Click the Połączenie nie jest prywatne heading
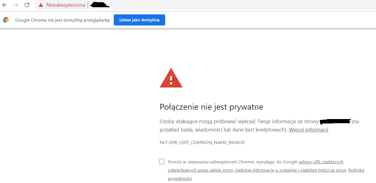The height and width of the screenshot is (183, 376). click(211, 107)
